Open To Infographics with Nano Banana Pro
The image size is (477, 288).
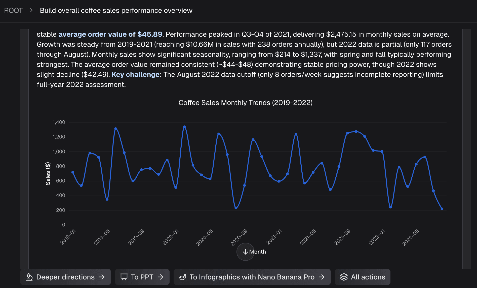[x=252, y=277]
